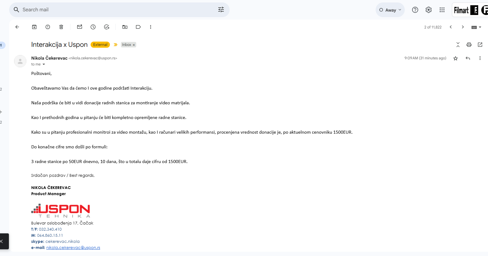Print the entire conversation

(469, 45)
